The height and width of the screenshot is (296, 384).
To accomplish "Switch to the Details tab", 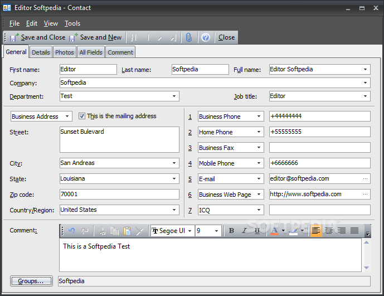I will (41, 52).
